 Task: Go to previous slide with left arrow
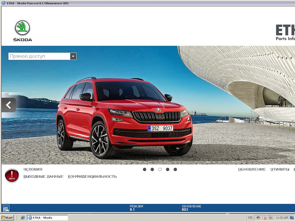click(x=9, y=105)
